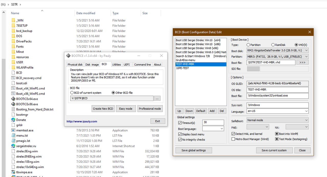
Task: Click the resources folder icon
Action: (x=13, y=57)
